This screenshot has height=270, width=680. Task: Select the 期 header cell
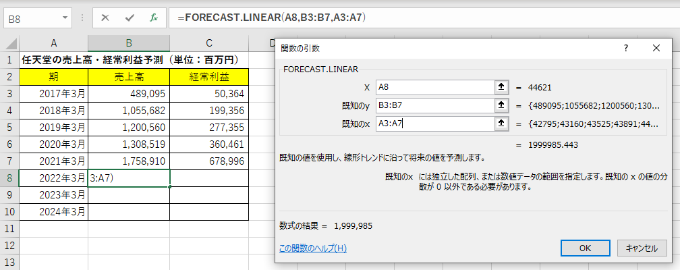(54, 77)
